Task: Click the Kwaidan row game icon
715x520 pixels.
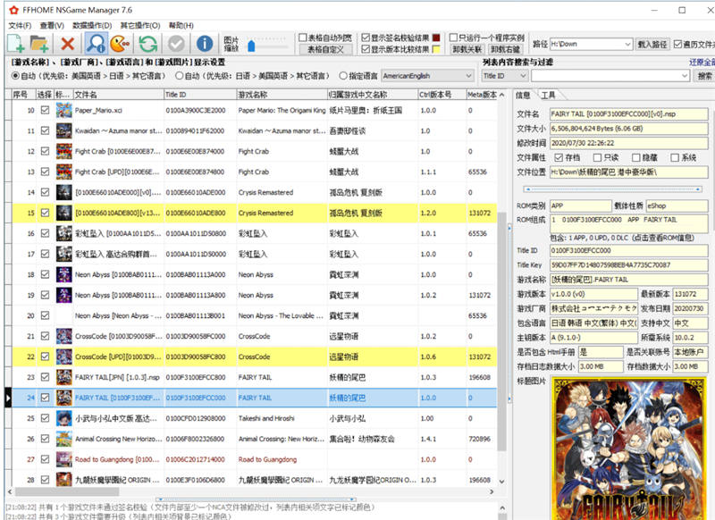Action: click(63, 130)
